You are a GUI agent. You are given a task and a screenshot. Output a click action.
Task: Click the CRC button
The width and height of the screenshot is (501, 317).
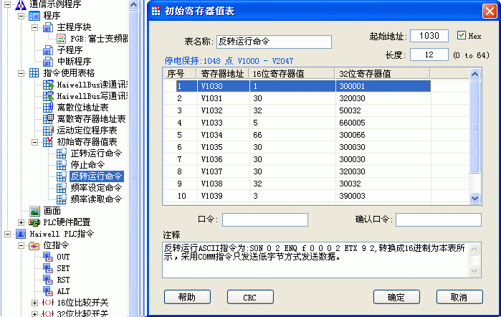(x=250, y=297)
